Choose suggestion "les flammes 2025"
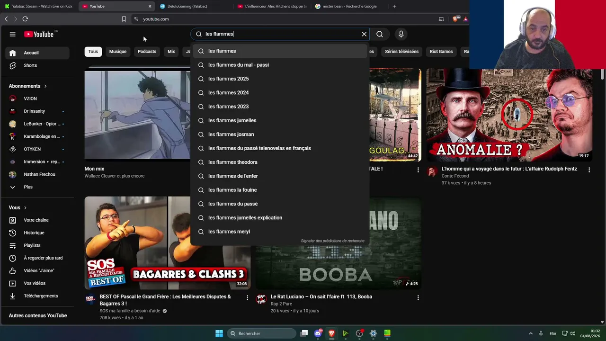The height and width of the screenshot is (341, 606). coord(279,79)
